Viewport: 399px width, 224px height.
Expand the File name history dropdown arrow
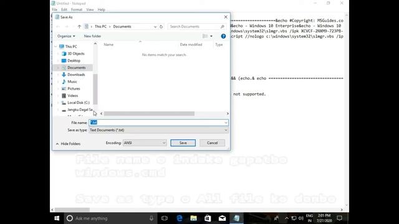(x=226, y=123)
